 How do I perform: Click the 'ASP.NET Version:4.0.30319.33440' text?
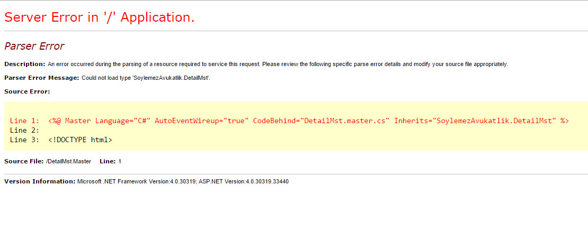244,182
